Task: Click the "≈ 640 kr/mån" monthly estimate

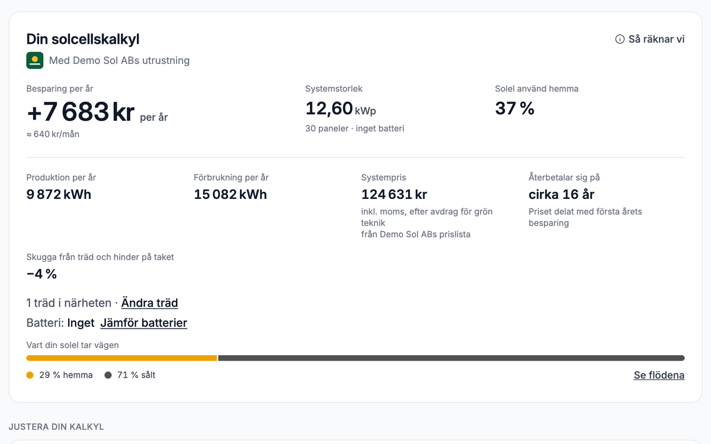Action: click(53, 134)
